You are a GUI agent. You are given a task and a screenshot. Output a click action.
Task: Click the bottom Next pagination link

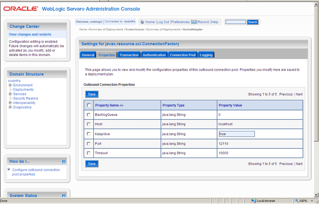coord(299,164)
